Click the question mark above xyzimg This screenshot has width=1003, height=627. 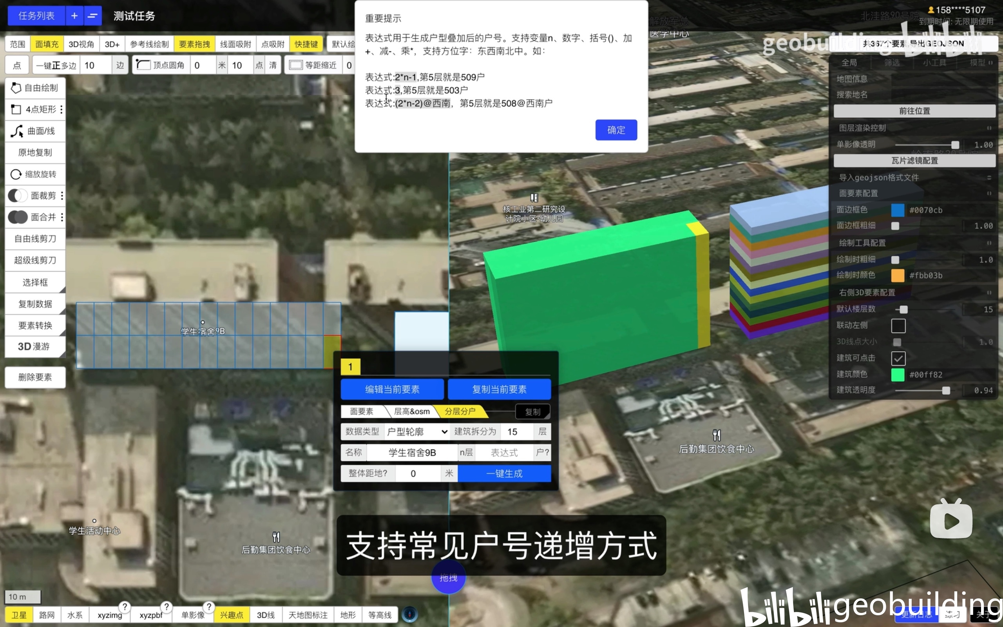124,606
